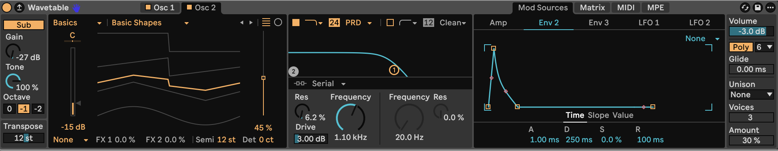
Task: Click the Decay 250 ms value
Action: [x=579, y=140]
